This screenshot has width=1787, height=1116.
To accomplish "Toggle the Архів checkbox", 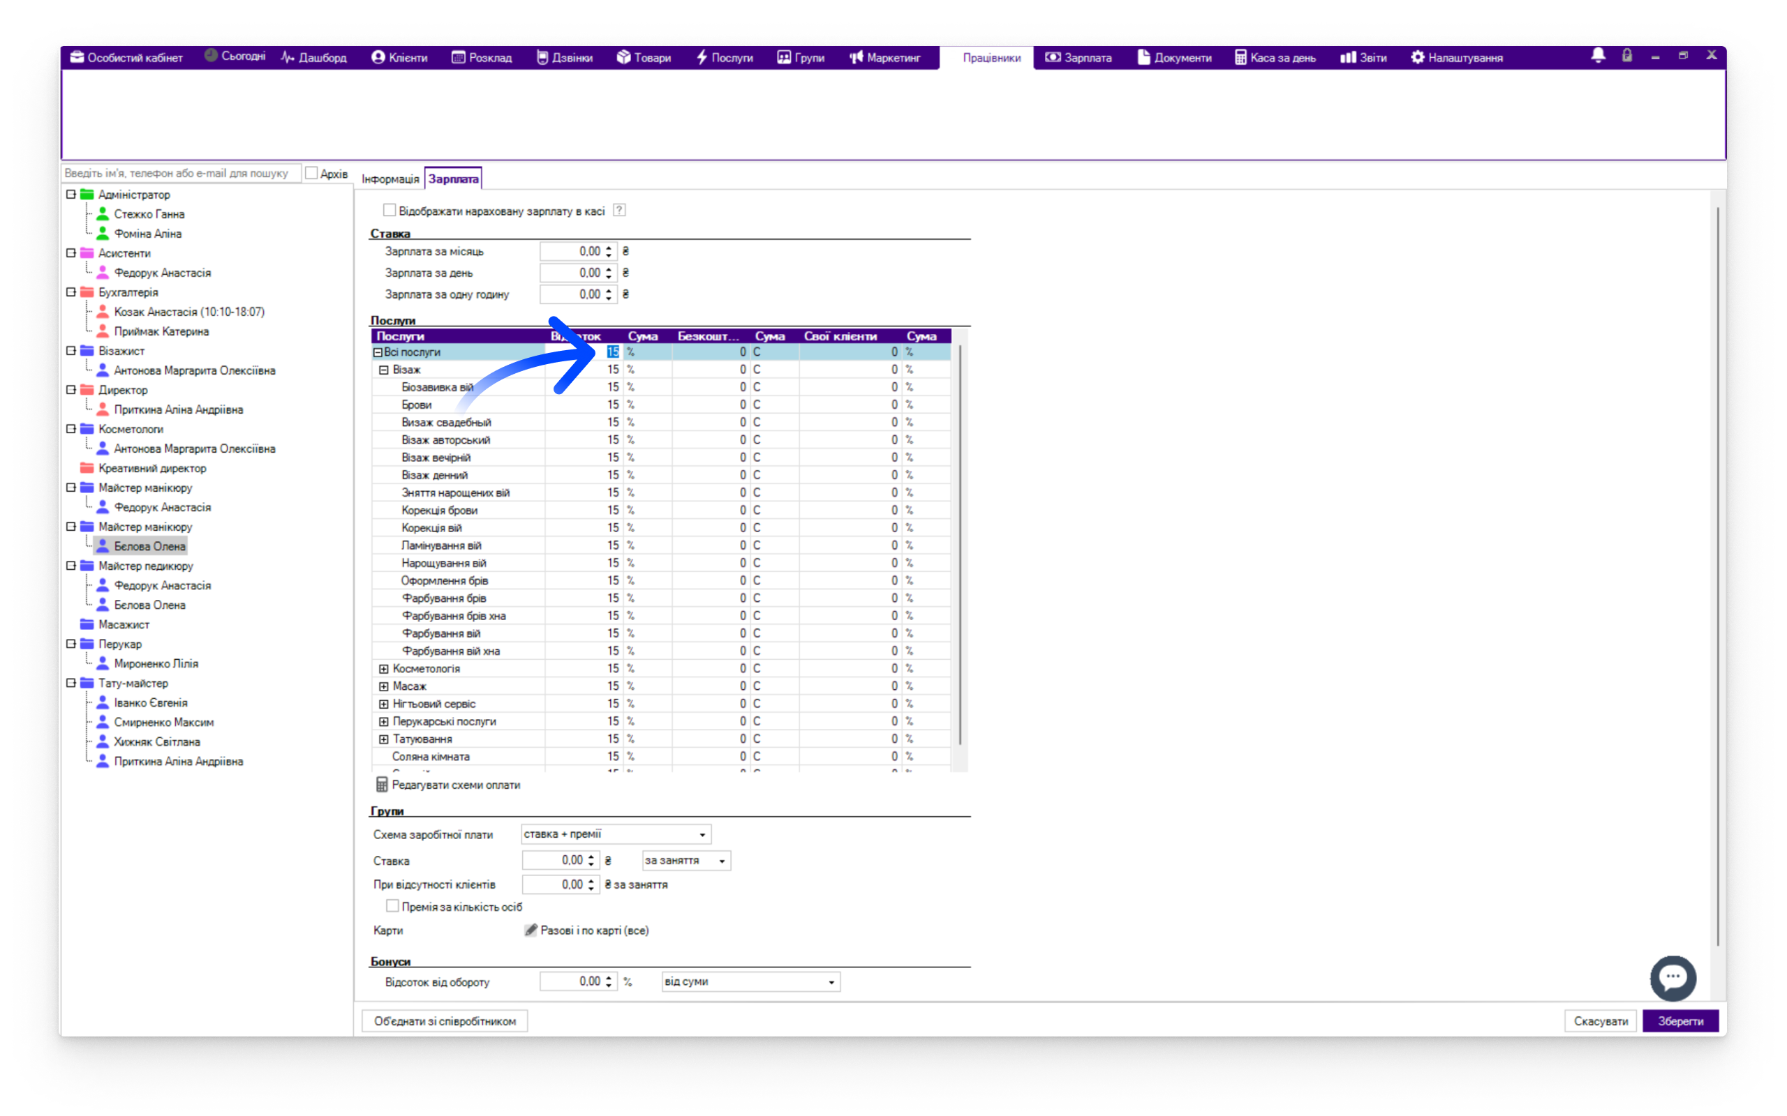I will click(x=311, y=173).
